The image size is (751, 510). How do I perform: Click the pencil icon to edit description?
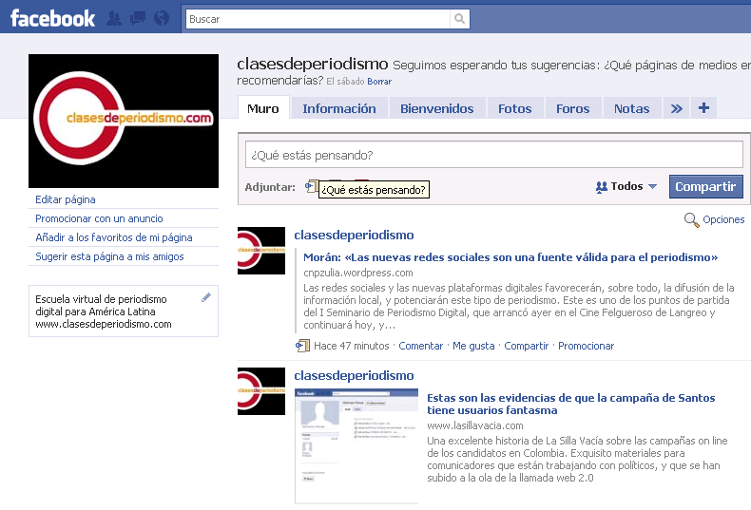click(x=206, y=297)
